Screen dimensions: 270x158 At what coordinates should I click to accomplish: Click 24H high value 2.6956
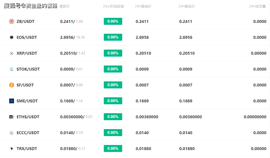point(142,37)
